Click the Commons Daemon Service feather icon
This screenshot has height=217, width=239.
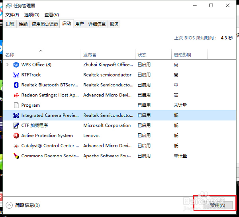click(x=16, y=156)
